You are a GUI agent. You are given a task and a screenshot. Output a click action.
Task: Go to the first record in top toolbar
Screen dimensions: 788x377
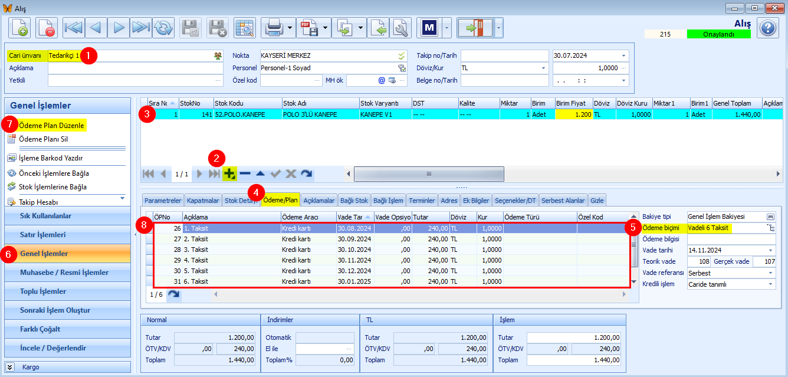pos(74,28)
